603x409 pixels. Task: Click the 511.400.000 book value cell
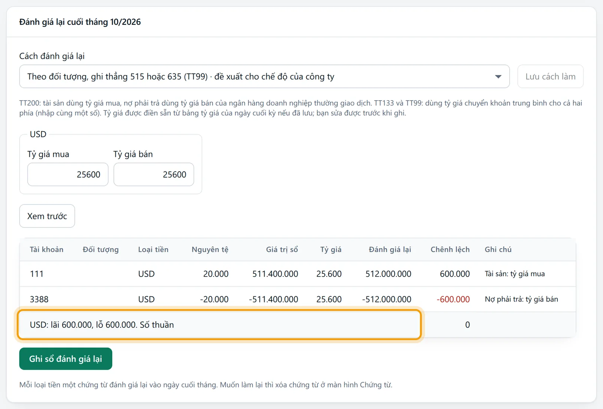[275, 274]
